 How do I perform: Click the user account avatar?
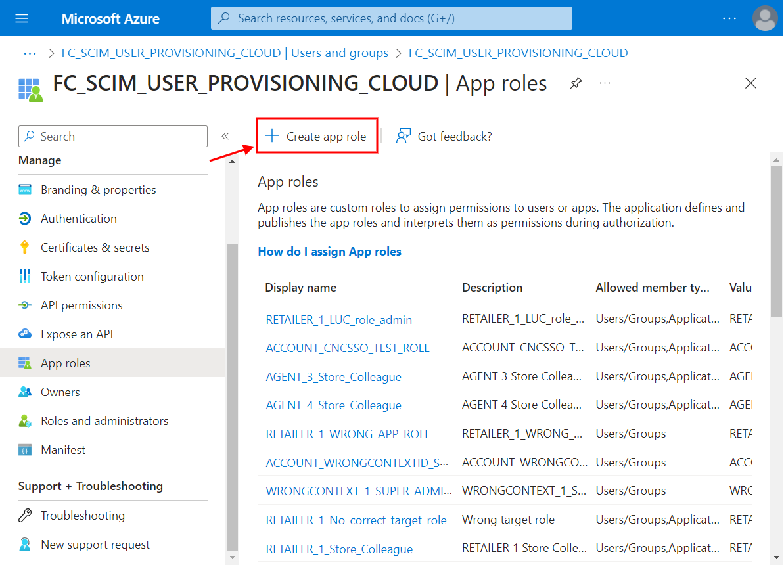point(765,18)
